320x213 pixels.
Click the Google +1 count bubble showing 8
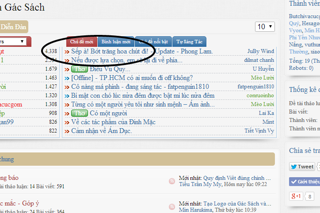[309, 197]
